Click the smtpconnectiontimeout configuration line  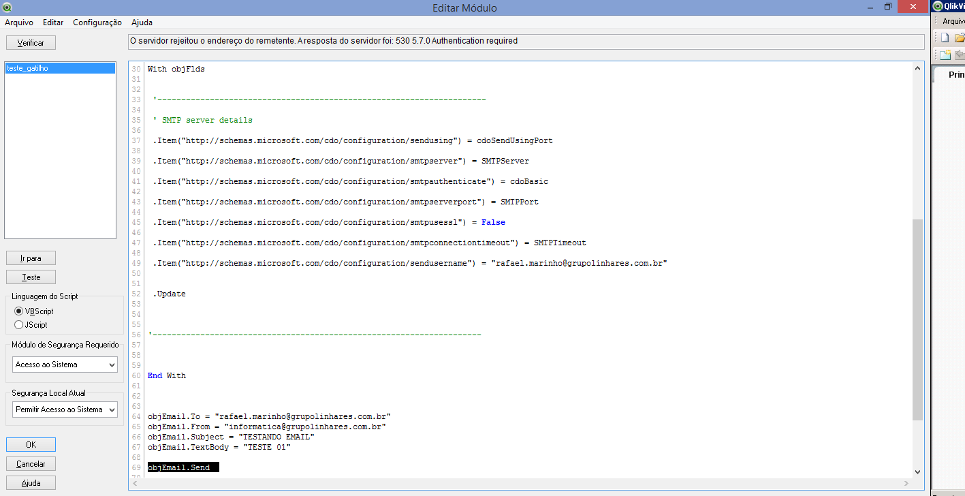pyautogui.click(x=369, y=243)
